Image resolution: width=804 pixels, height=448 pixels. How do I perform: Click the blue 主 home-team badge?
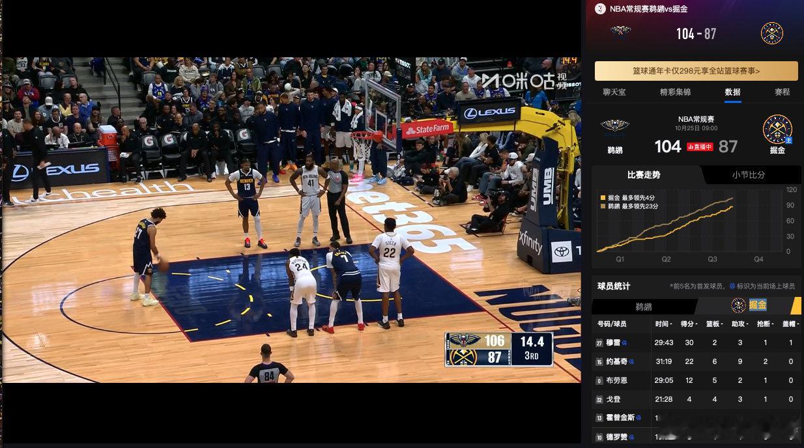coord(788,140)
